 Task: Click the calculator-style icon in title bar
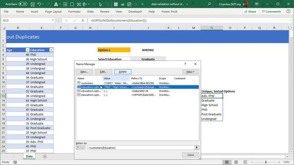[129, 4]
